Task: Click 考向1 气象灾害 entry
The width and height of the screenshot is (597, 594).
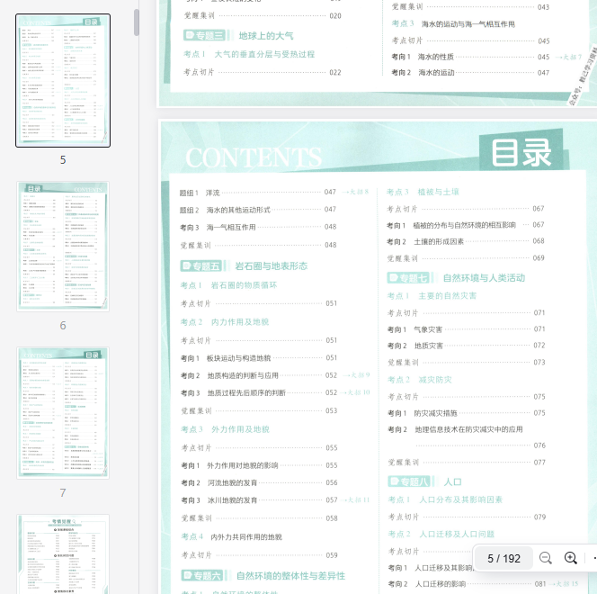Action: (467, 329)
